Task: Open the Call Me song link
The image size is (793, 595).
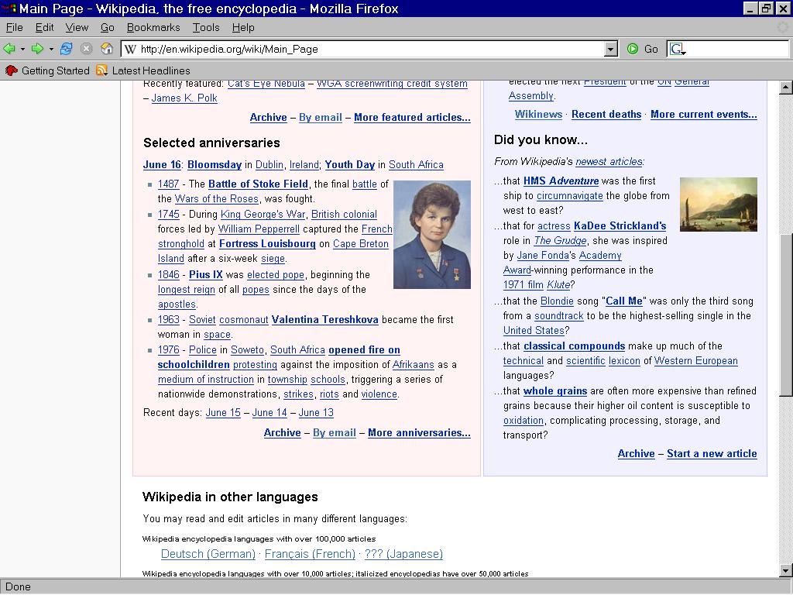Action: point(624,301)
